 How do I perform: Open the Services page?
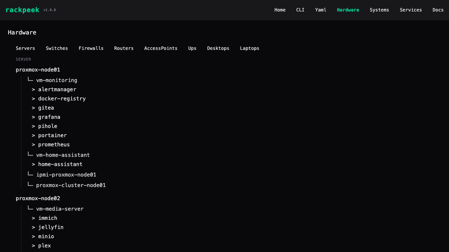(411, 10)
